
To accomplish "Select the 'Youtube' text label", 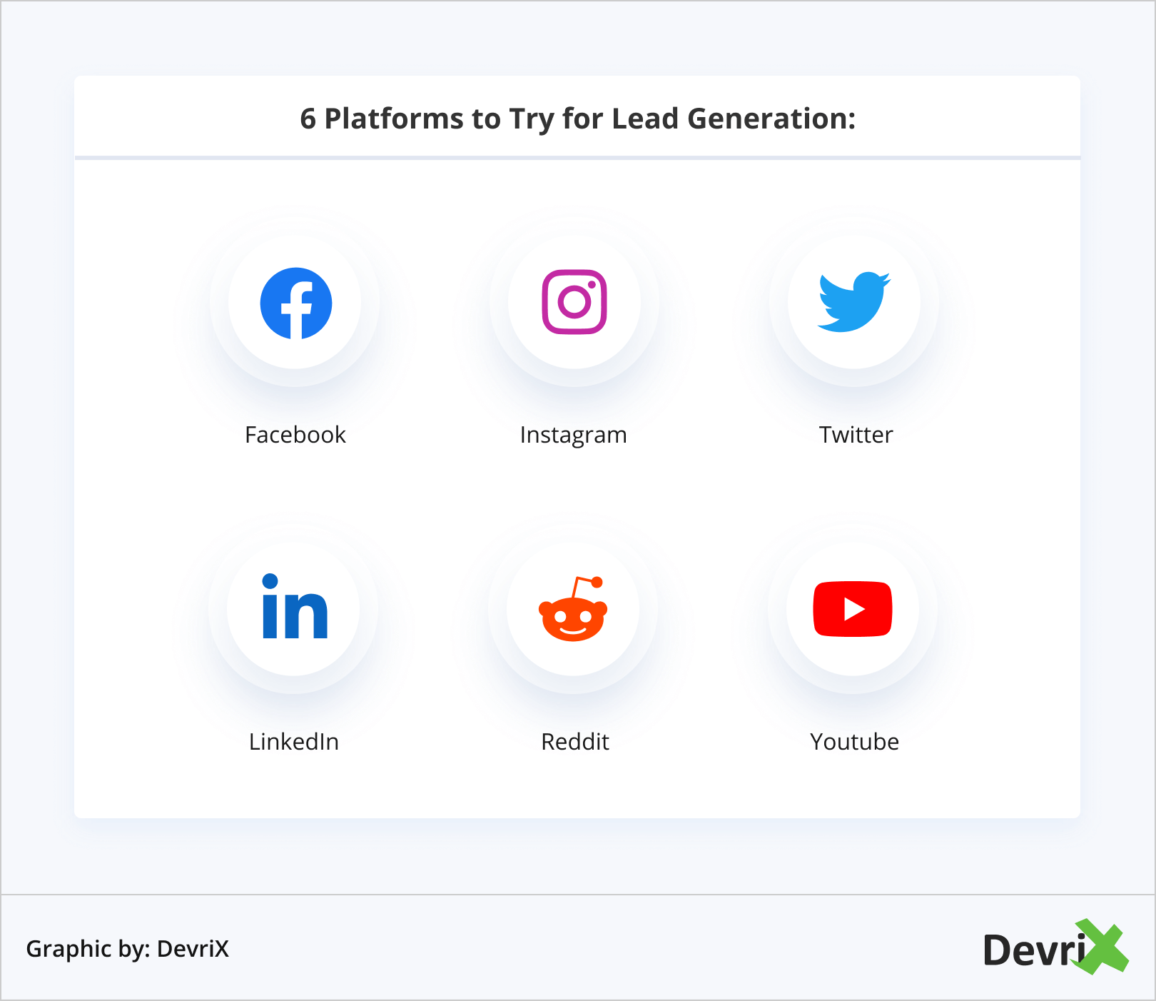I will pos(854,742).
